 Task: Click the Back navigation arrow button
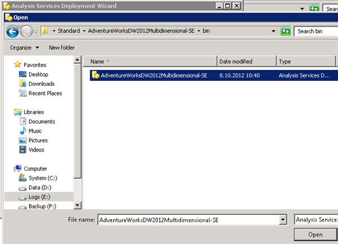[12, 31]
